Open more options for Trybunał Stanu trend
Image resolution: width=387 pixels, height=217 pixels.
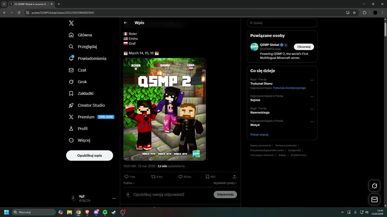312,80
